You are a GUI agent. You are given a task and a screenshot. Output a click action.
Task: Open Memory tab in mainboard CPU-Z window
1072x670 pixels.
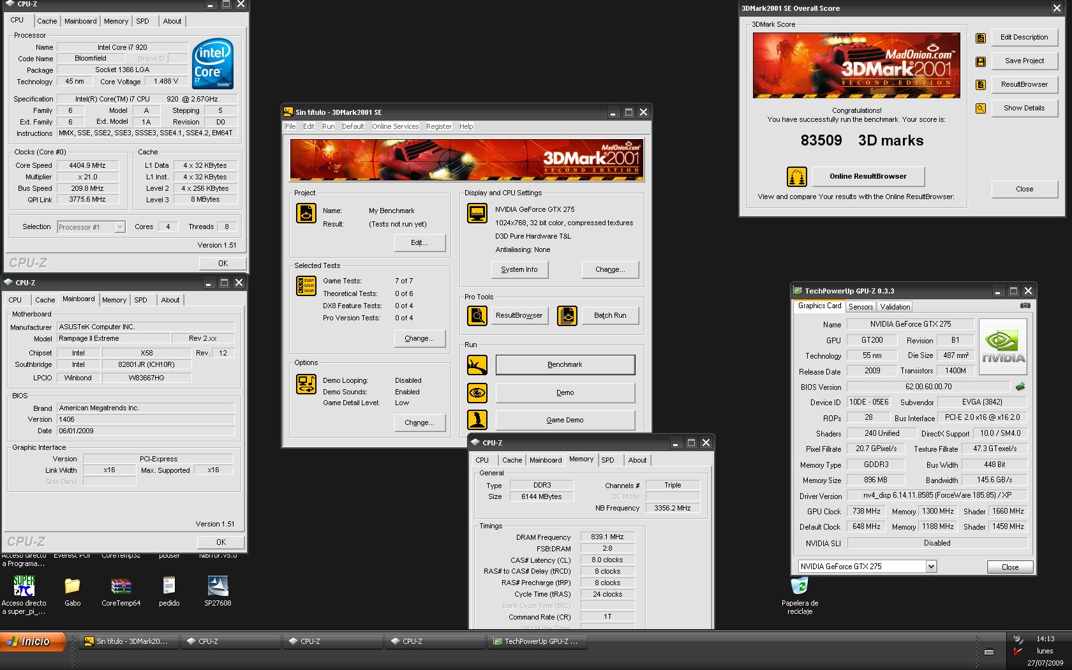pos(114,300)
